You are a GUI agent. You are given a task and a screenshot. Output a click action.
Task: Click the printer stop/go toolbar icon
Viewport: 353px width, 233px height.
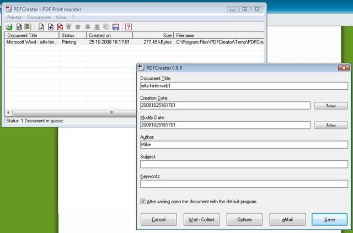[9, 27]
